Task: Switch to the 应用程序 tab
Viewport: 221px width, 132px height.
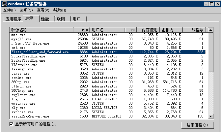Action: 13,19
